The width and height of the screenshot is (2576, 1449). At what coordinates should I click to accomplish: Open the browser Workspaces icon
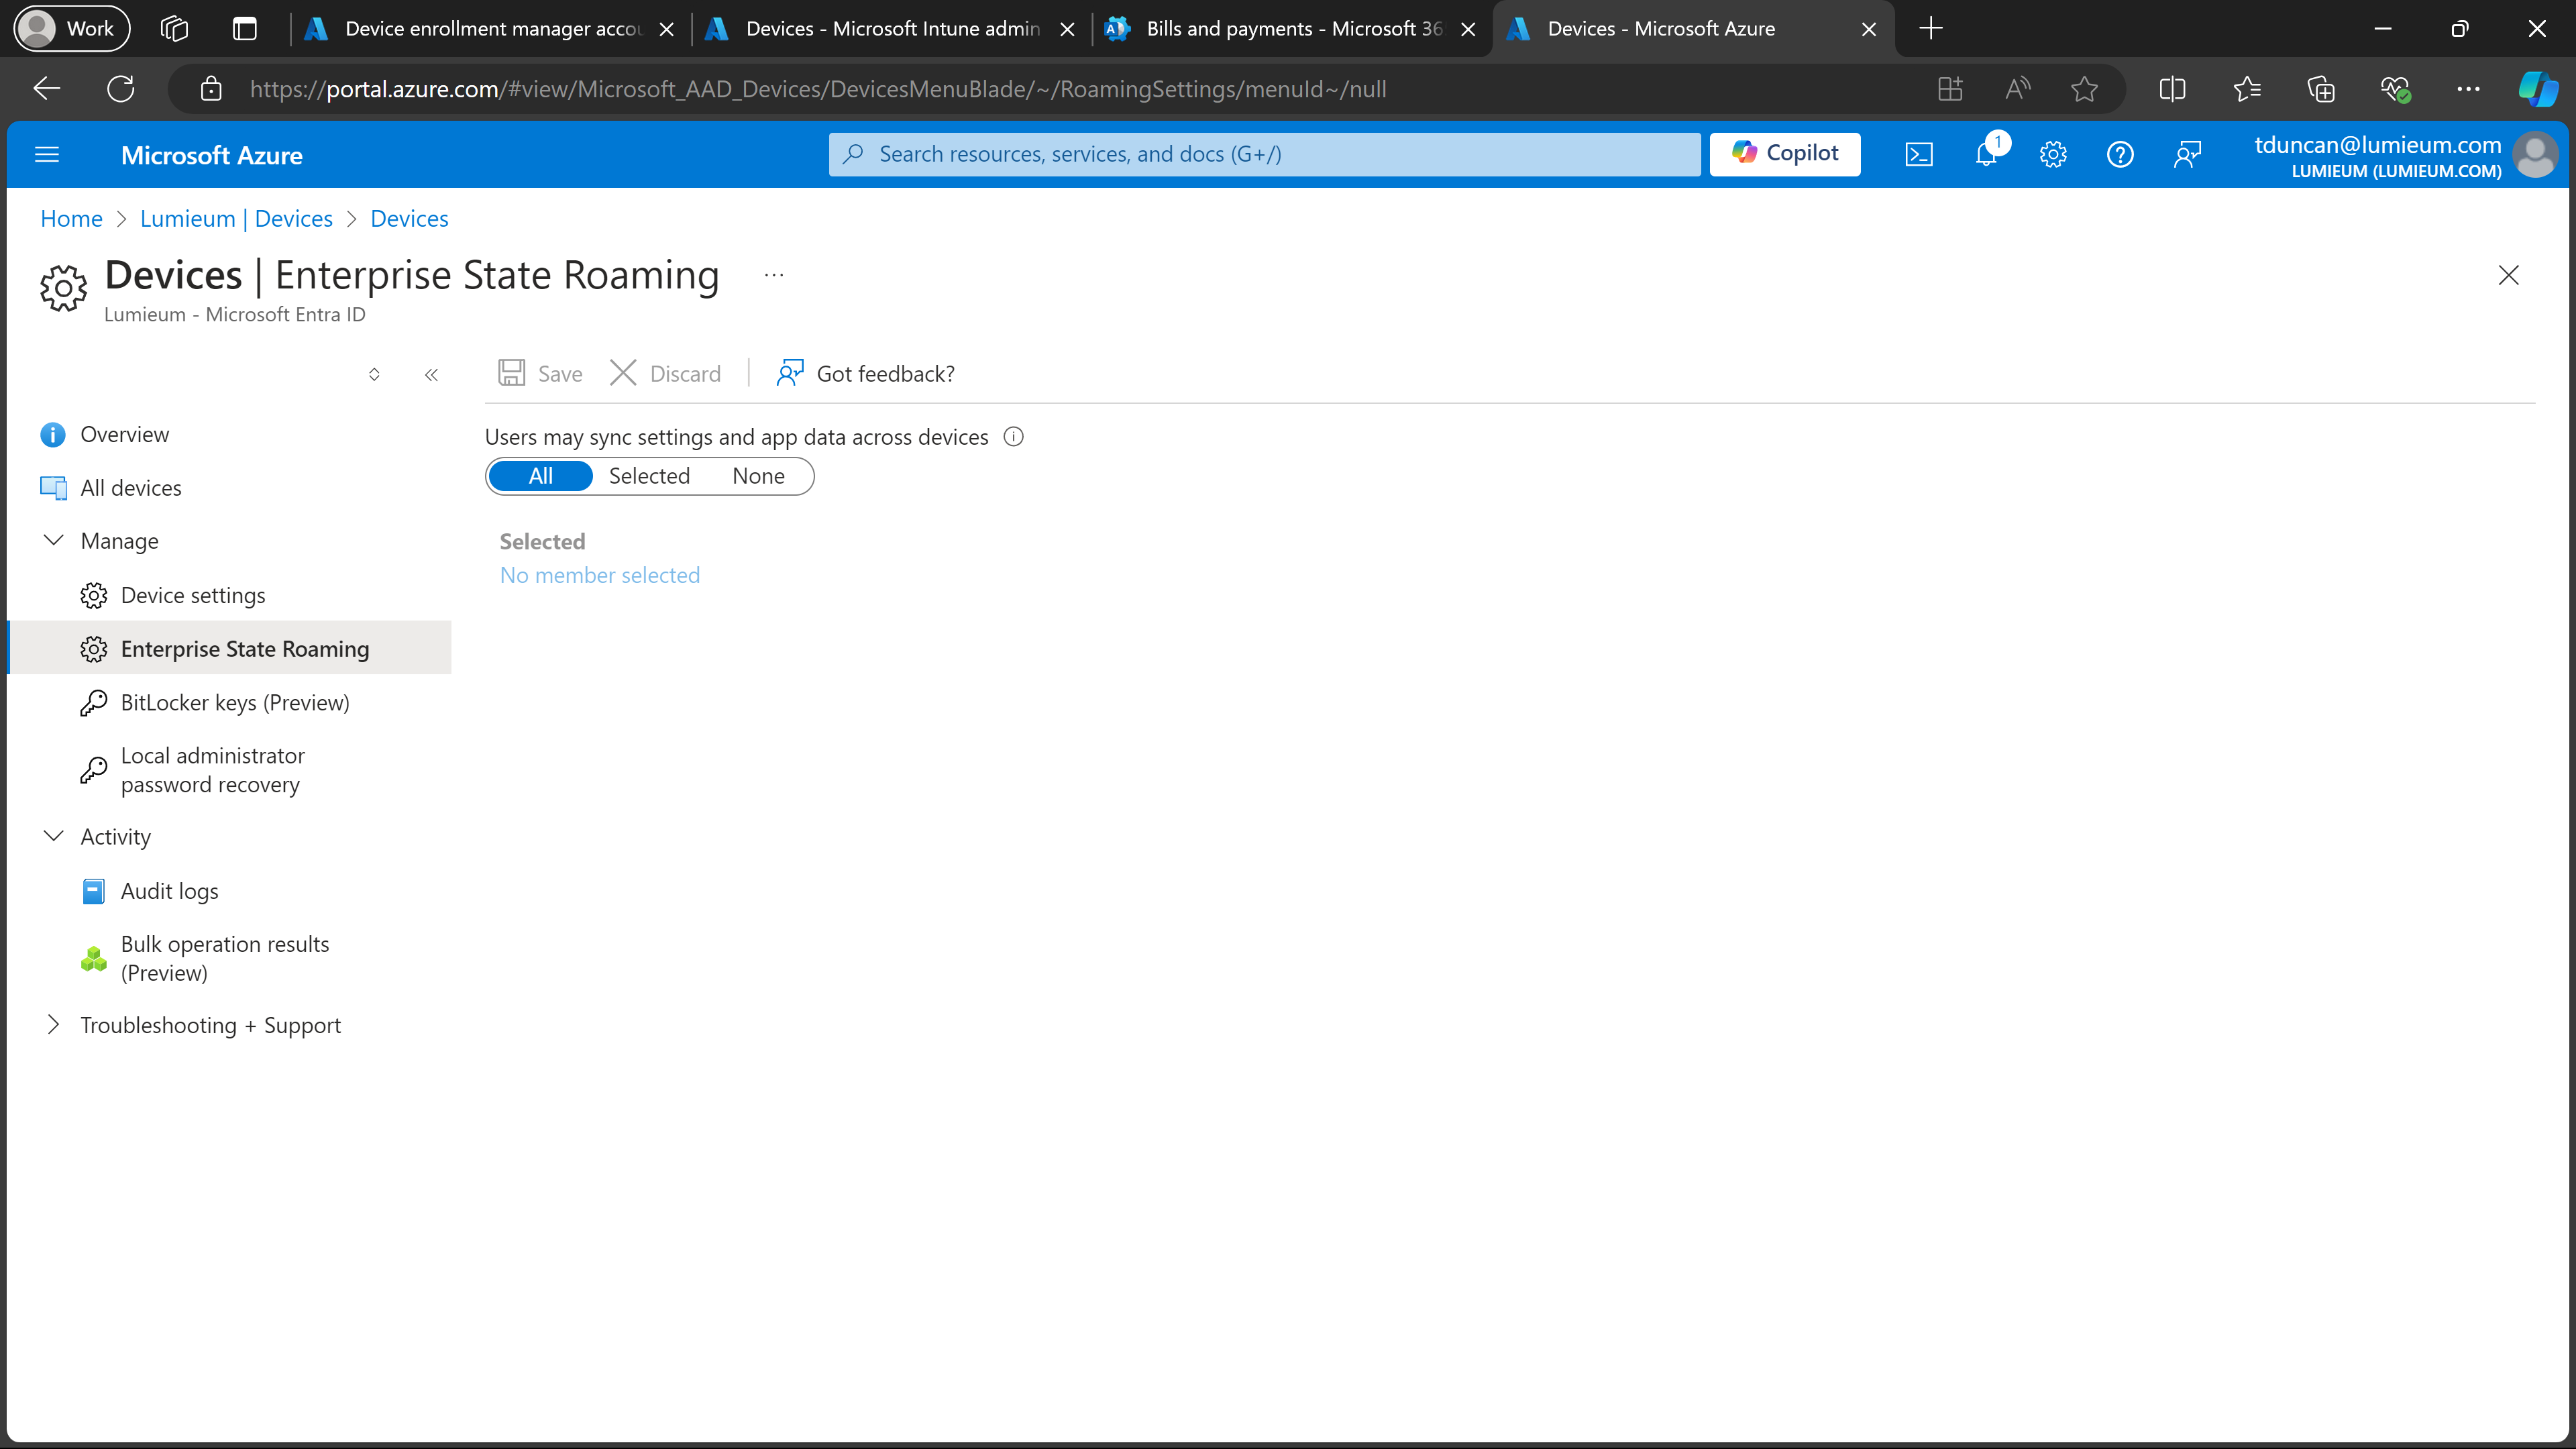pos(174,28)
